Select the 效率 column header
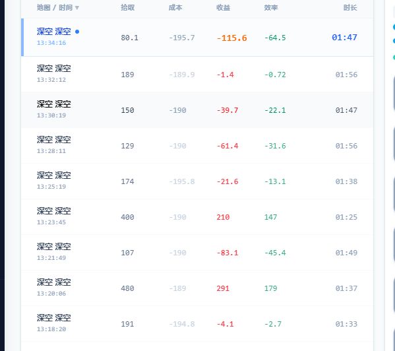Image resolution: width=395 pixels, height=351 pixels. coord(271,7)
